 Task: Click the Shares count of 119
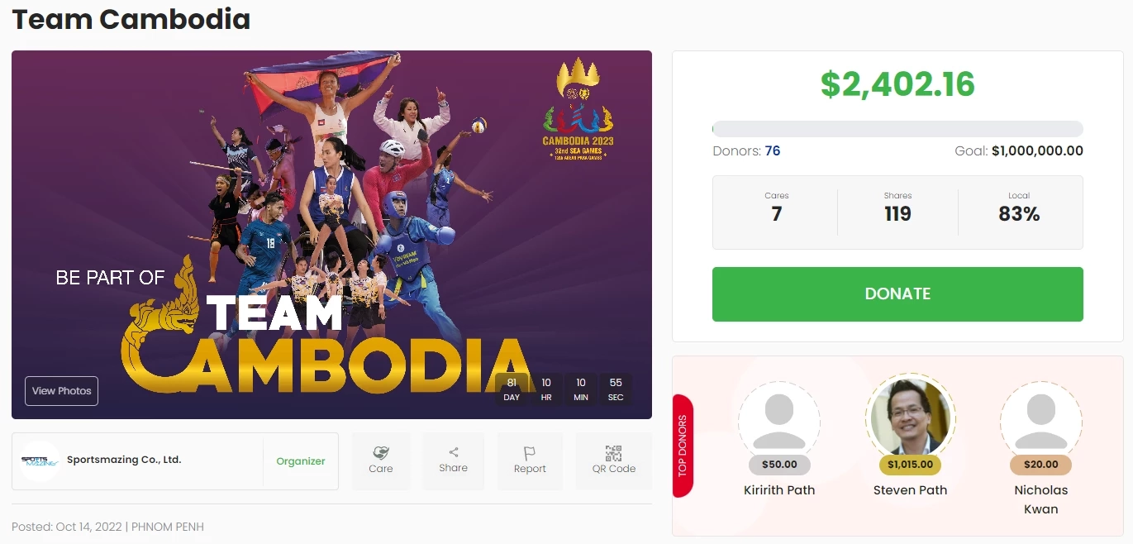pos(897,214)
